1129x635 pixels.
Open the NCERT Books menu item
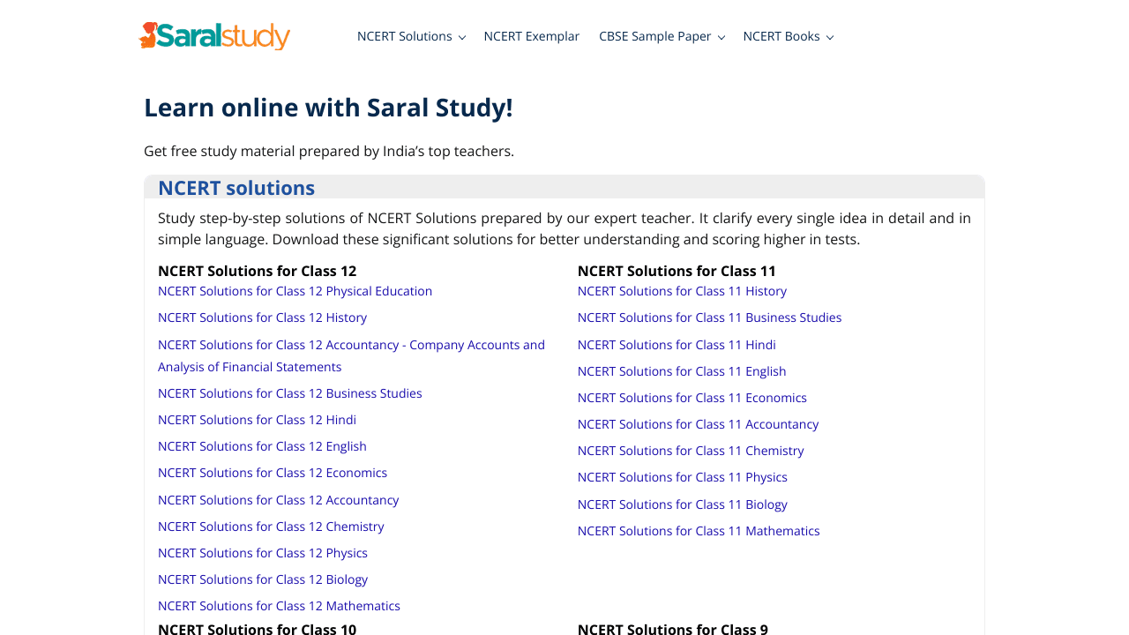click(781, 36)
